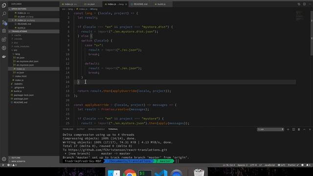Expand the NPM Scripts section
Image resolution: width=313 pixels, height=176 pixels.
coord(34,161)
